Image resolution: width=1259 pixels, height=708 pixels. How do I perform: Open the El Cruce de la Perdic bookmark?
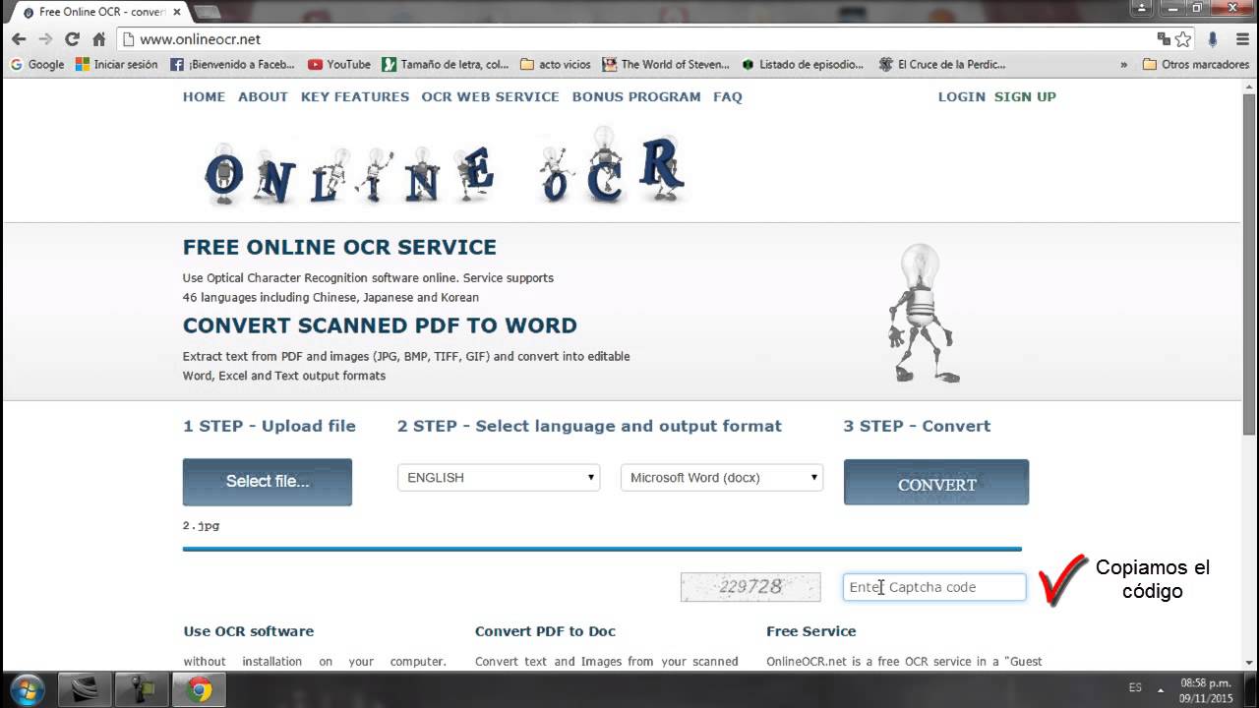pyautogui.click(x=942, y=65)
